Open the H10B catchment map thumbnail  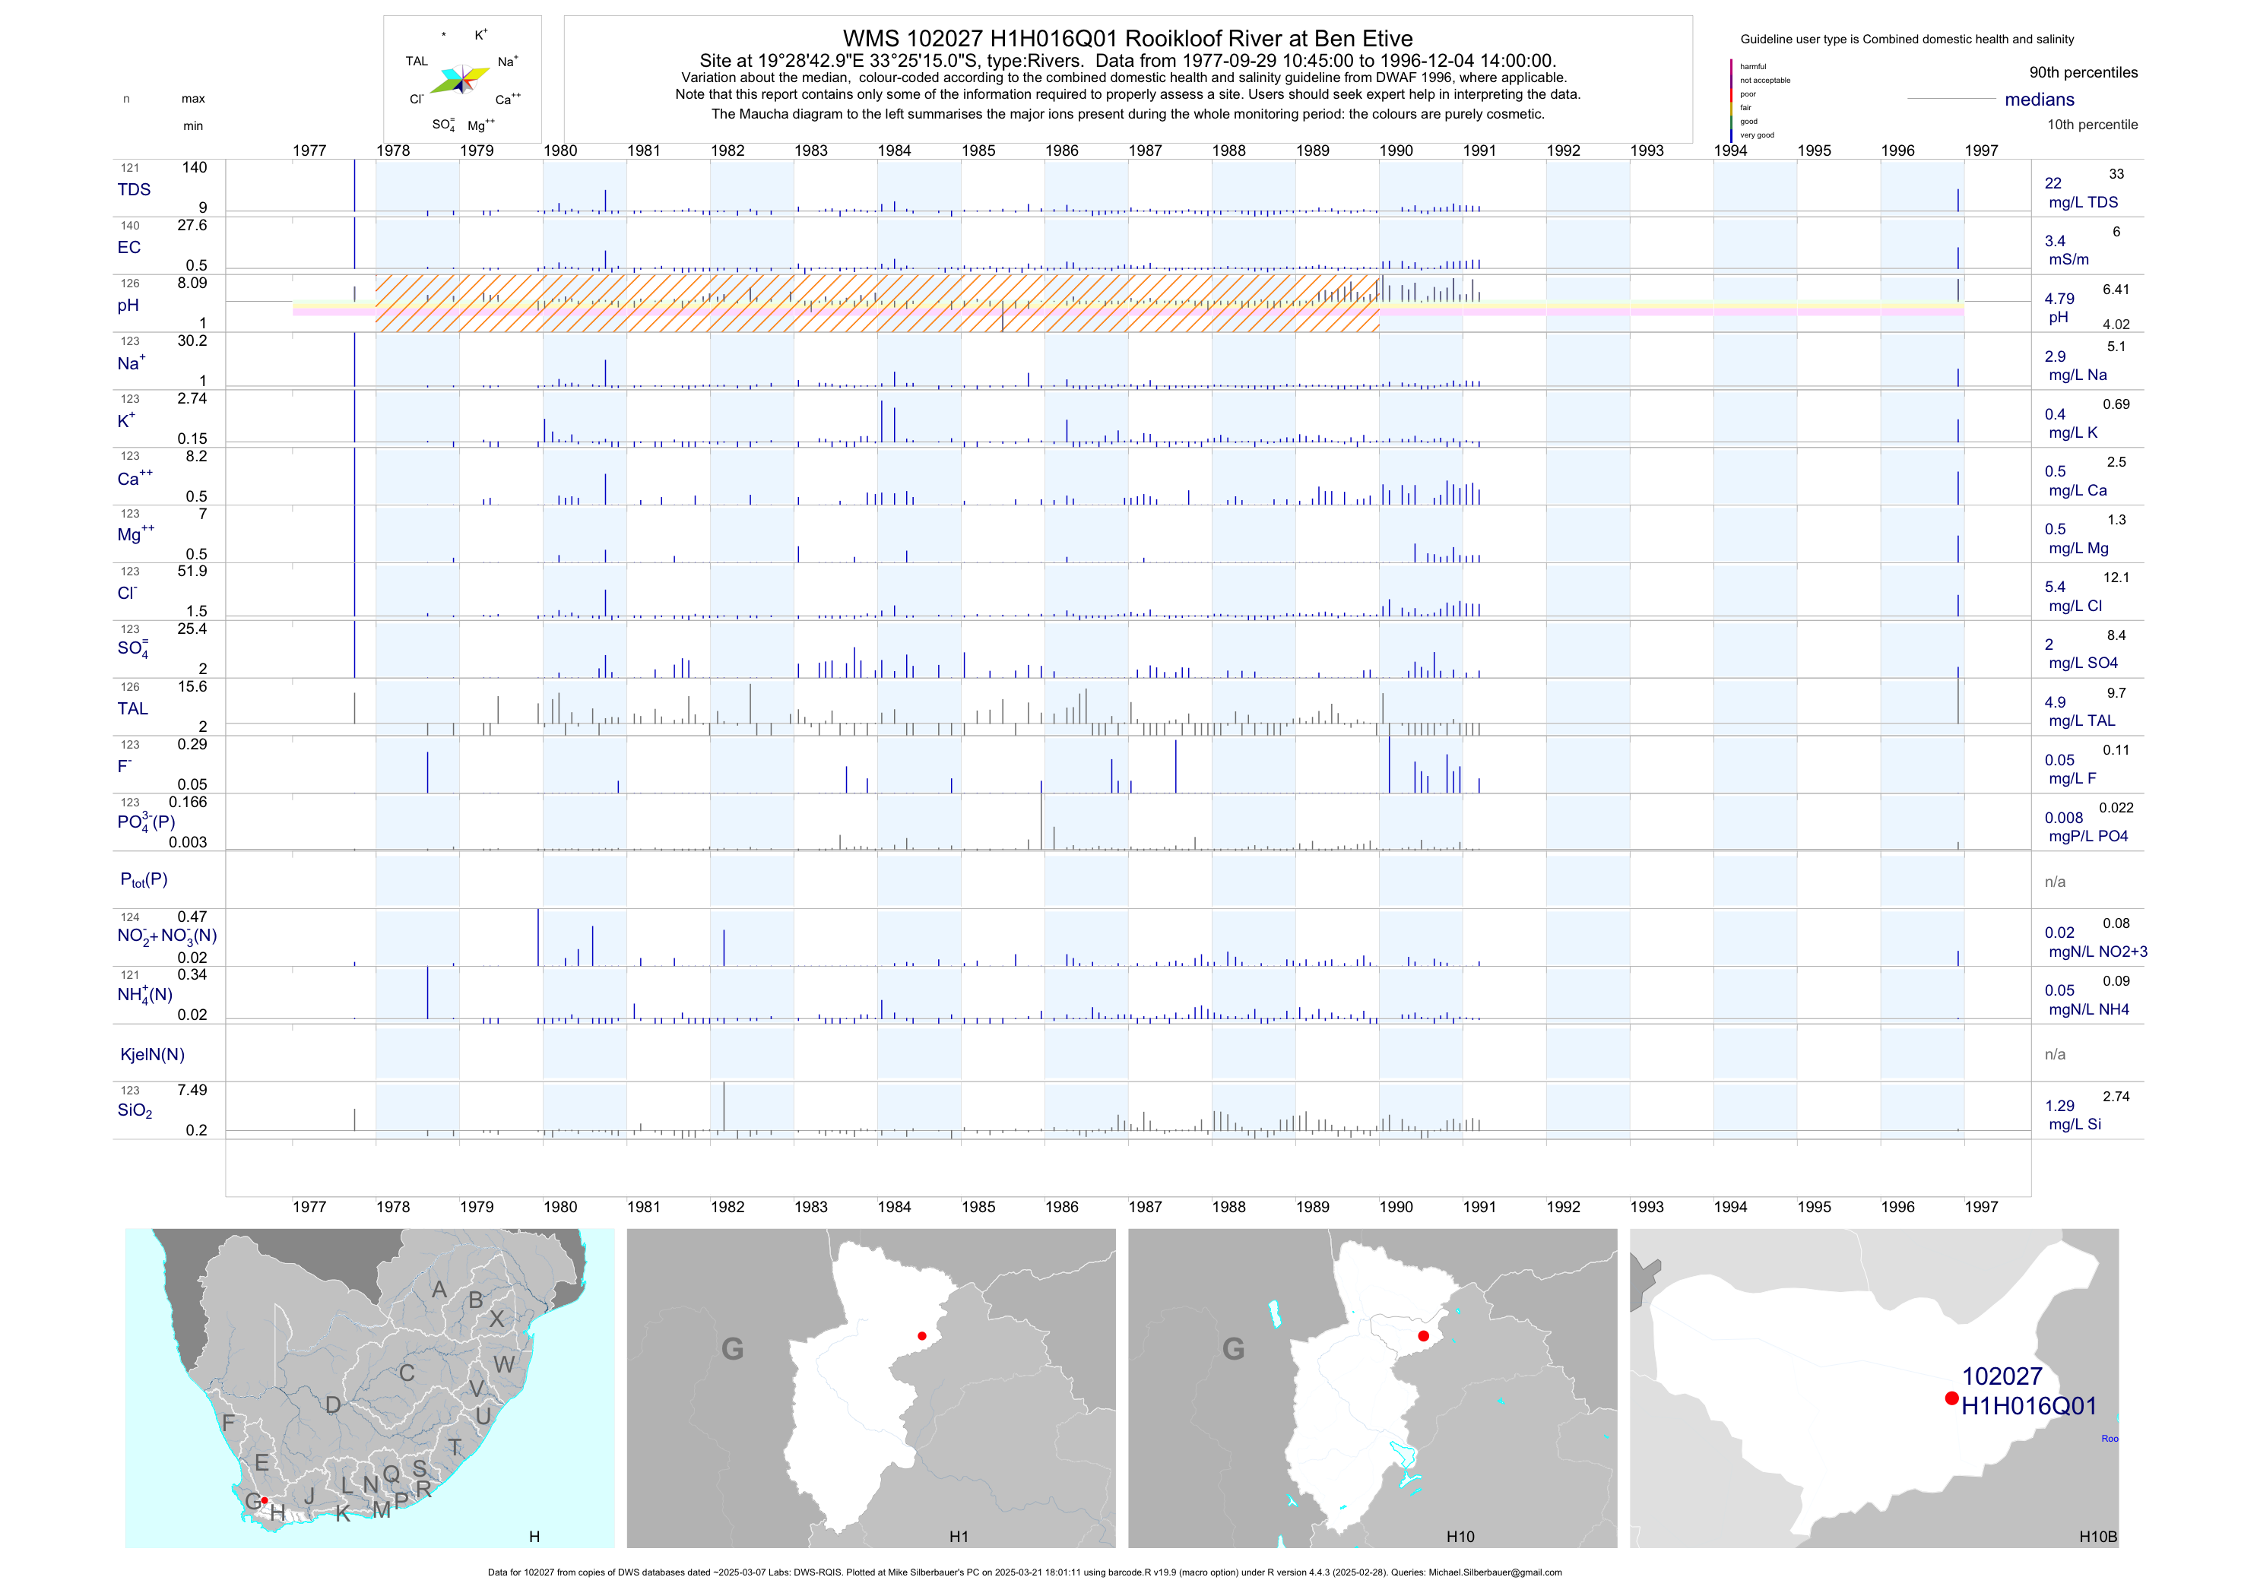(1874, 1388)
